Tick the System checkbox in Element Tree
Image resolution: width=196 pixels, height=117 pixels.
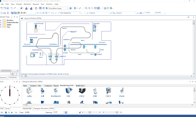[x=2, y=25]
